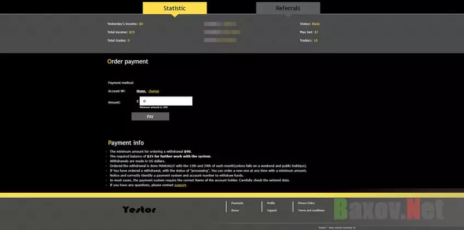Viewport: 464px width, 230px height.
Task: Open the Referrals tab
Action: [288, 8]
